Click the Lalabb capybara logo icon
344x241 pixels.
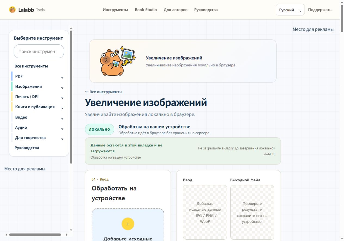(12, 10)
